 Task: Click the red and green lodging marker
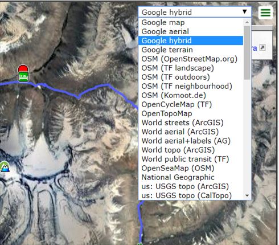coord(23,73)
